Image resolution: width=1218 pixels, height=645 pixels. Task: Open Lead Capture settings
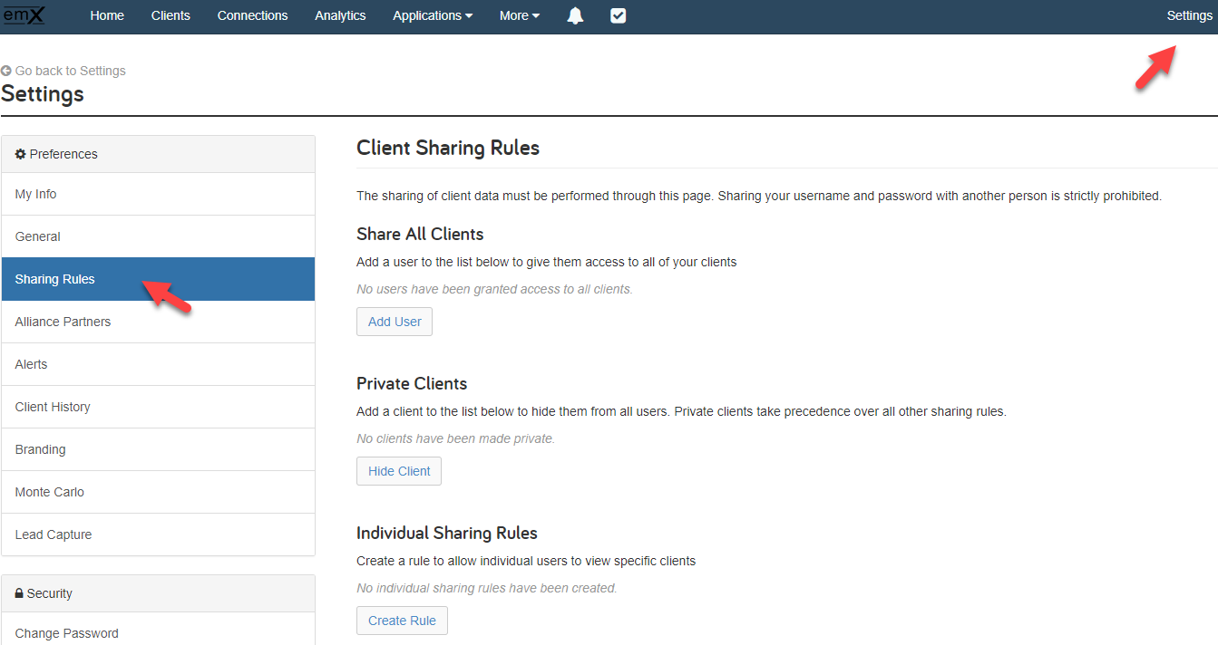pyautogui.click(x=158, y=534)
